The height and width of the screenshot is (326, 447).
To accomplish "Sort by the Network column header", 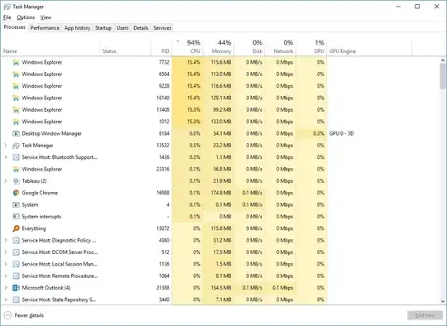I will (281, 47).
